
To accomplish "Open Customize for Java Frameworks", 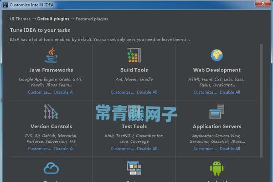I will click(40, 92).
